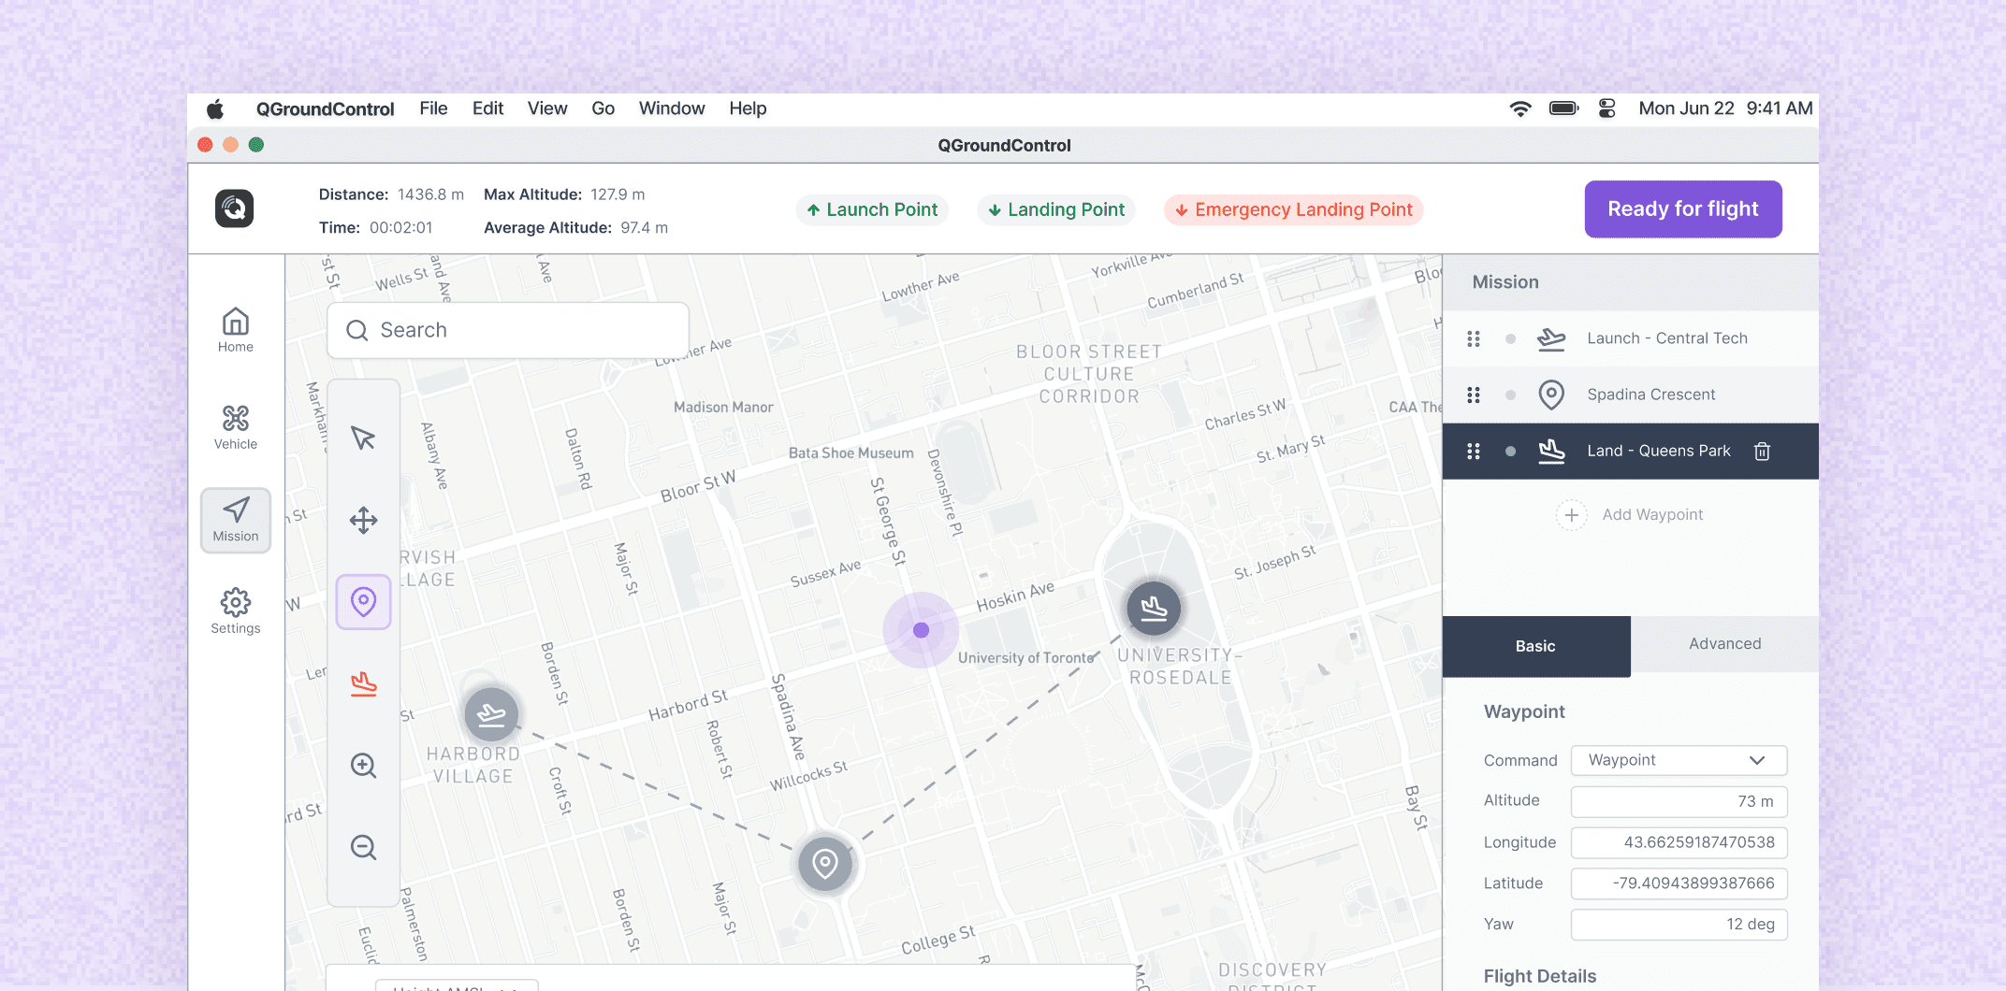Switch to the Advanced tab
This screenshot has width=2006, height=991.
pyautogui.click(x=1724, y=644)
